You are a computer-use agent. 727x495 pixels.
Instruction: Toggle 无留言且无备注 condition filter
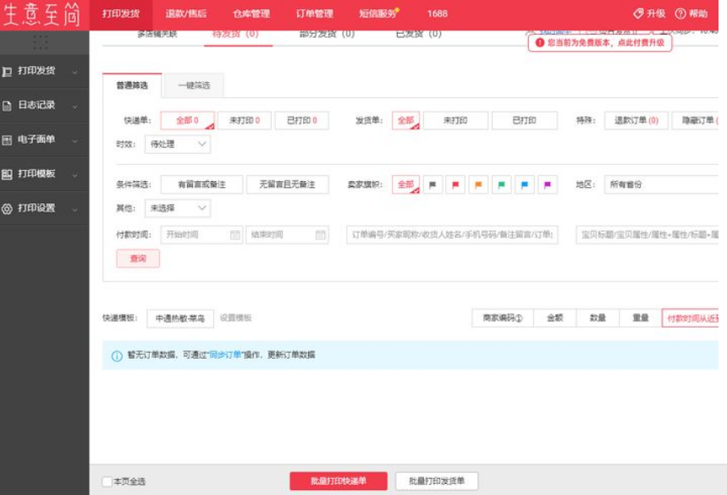point(288,184)
